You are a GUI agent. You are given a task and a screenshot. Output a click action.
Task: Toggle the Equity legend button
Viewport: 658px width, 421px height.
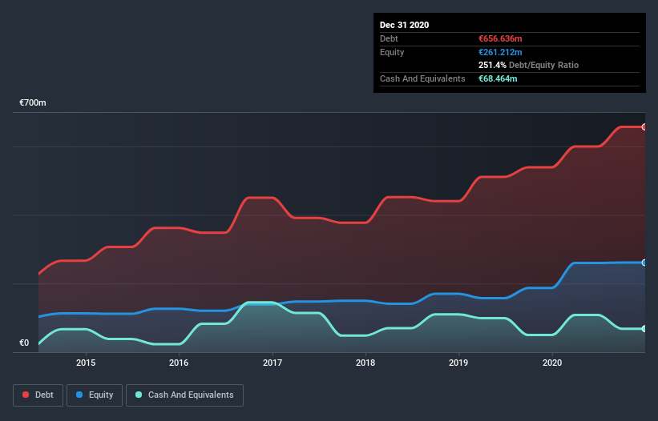coord(95,395)
